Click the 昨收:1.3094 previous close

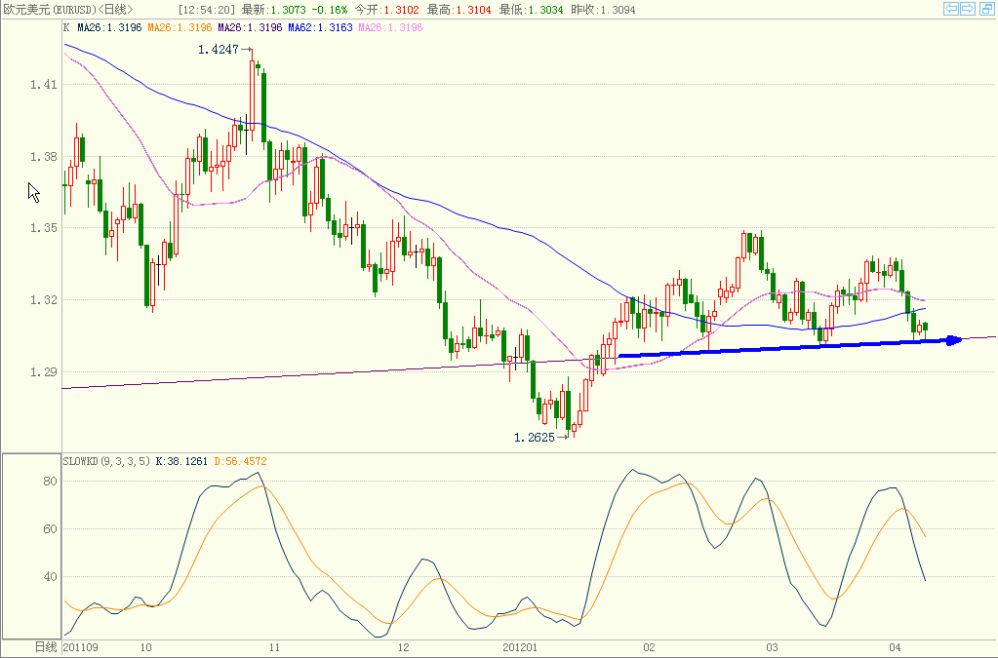[x=602, y=10]
